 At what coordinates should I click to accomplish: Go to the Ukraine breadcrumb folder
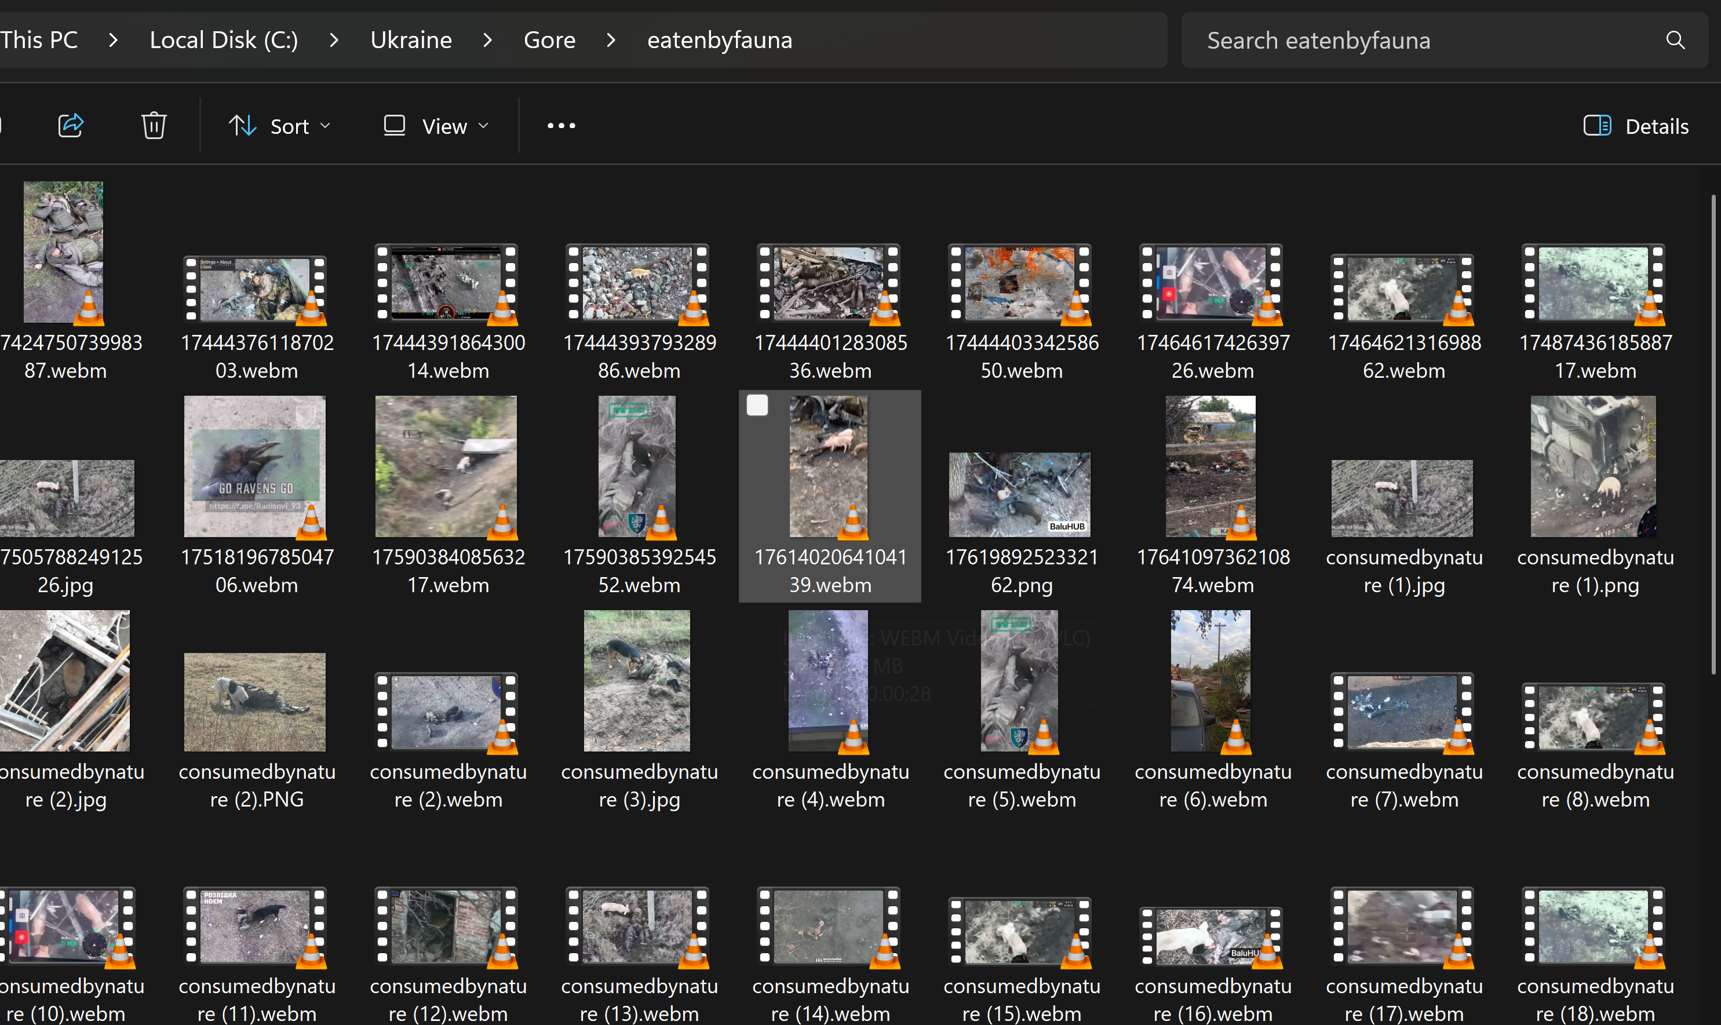(x=411, y=40)
